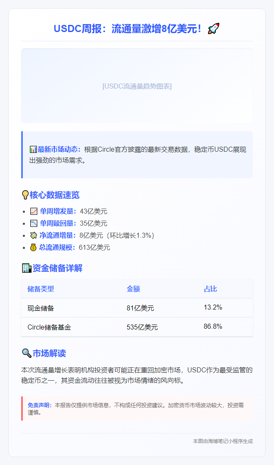Click the rocket emoji in the title
The height and width of the screenshot is (465, 274).
point(213,29)
